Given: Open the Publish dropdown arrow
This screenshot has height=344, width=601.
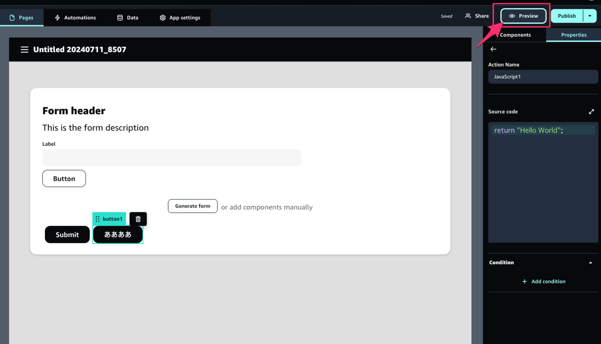Looking at the screenshot, I should (590, 16).
